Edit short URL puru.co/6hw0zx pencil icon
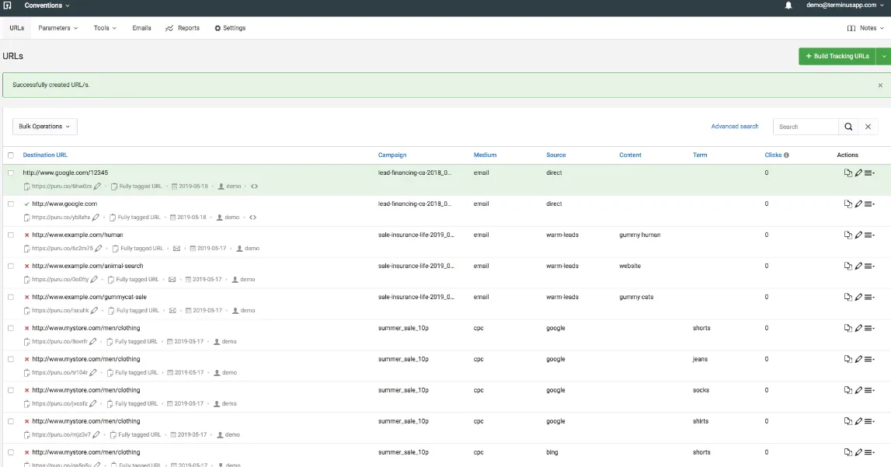The width and height of the screenshot is (891, 467). 98,186
